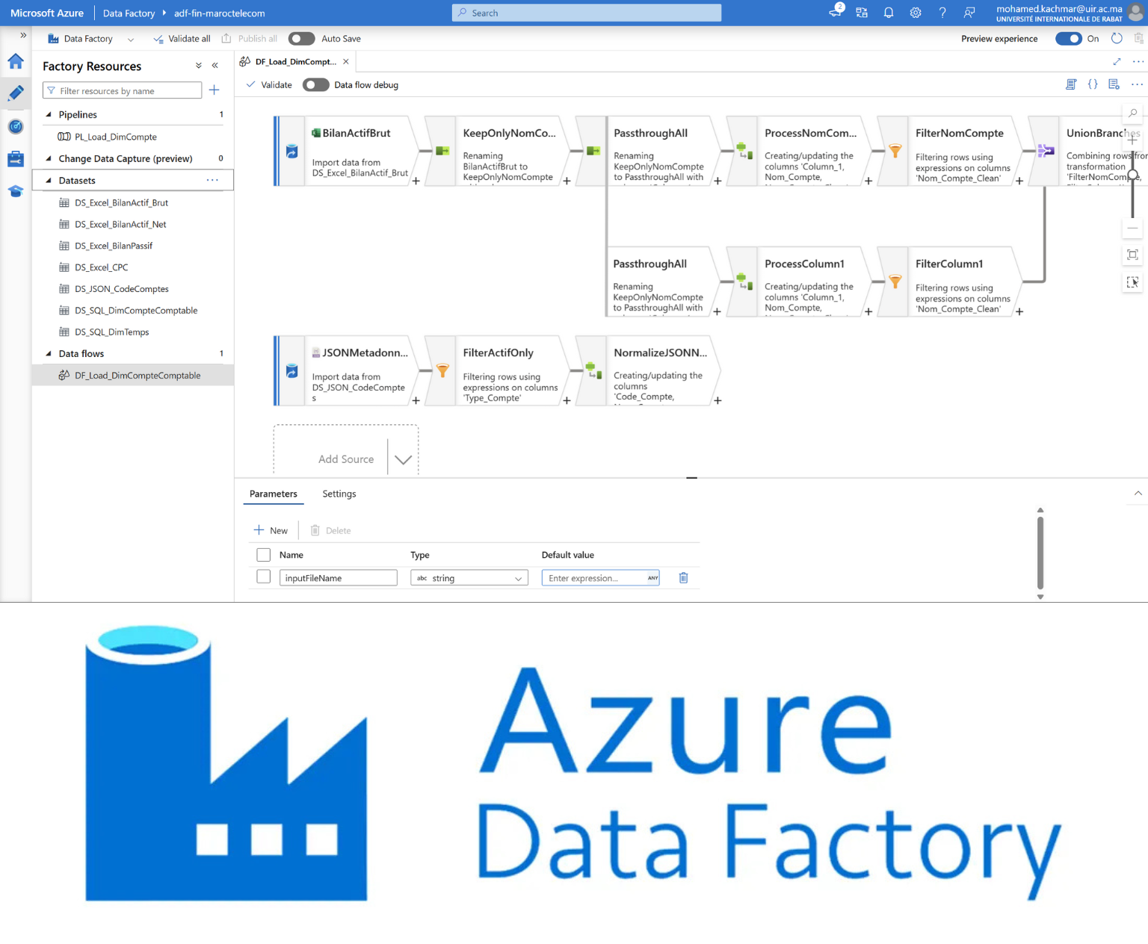Open the string Type dropdown
This screenshot has height=944, width=1148.
point(469,578)
